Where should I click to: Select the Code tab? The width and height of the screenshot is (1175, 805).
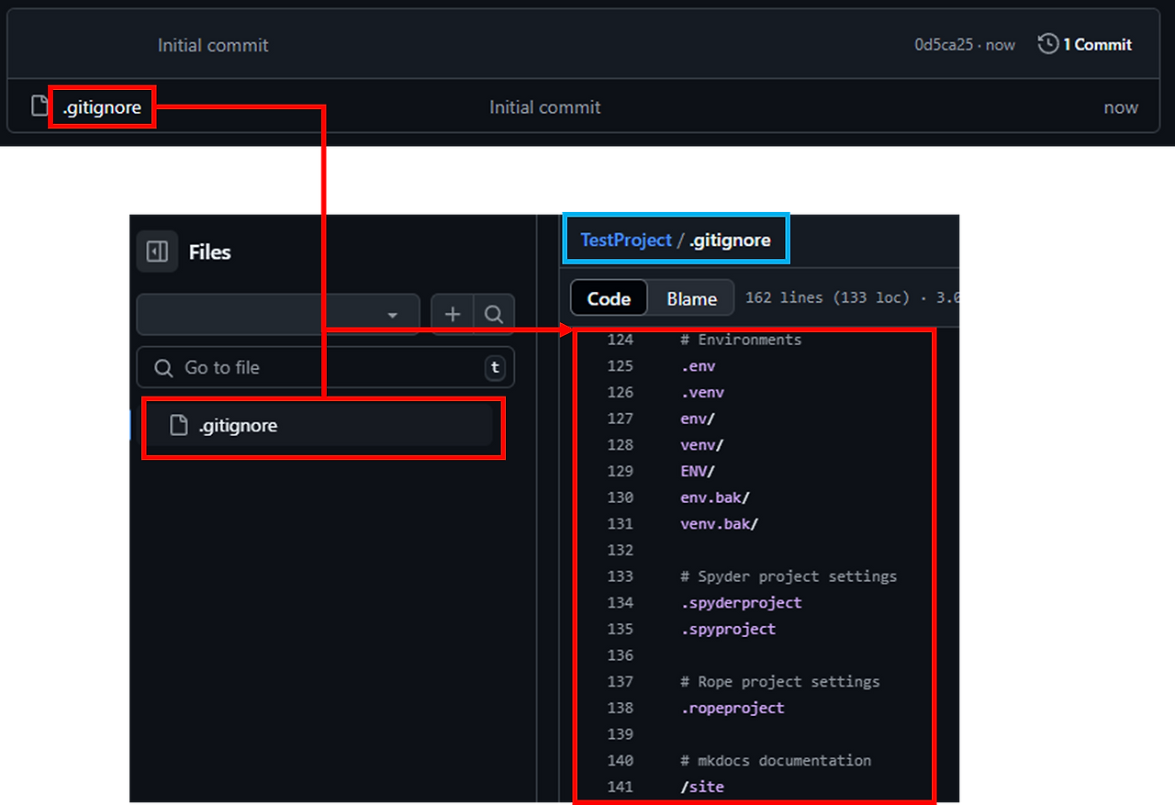pyautogui.click(x=608, y=297)
